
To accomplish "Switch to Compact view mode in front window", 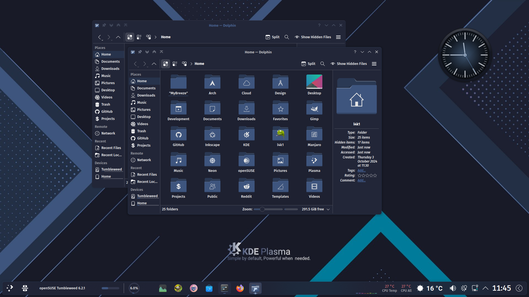I will click(175, 64).
